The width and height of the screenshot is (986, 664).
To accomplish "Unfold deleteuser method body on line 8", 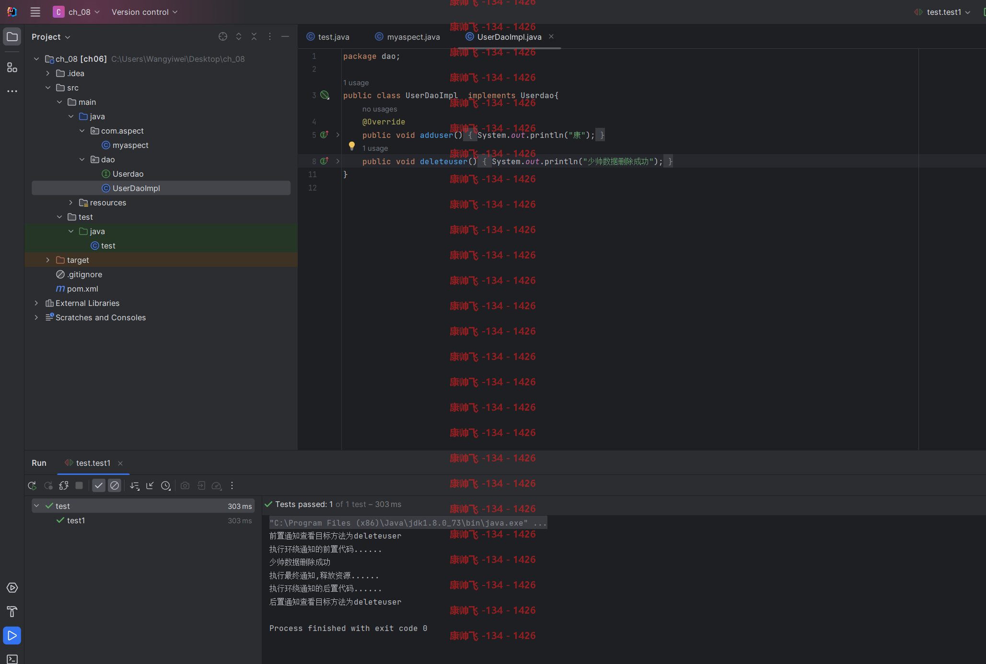I will 338,161.
